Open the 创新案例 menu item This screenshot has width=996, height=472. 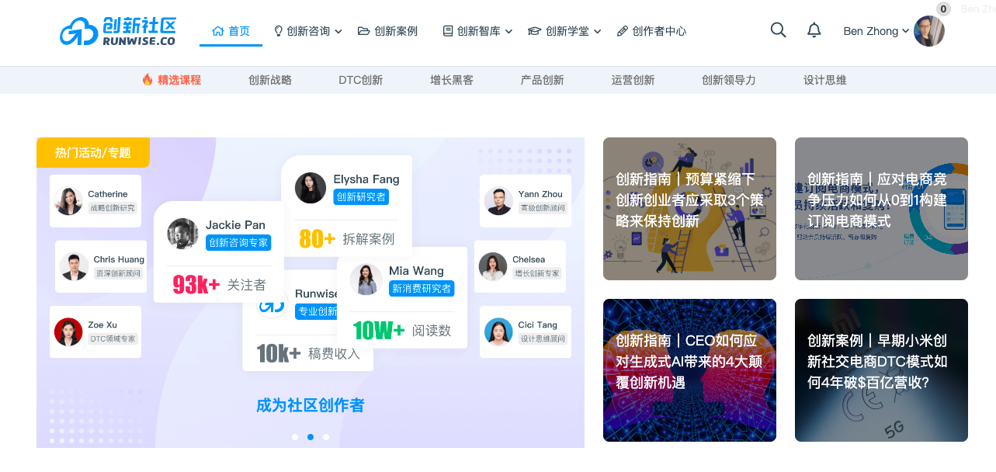pos(387,31)
